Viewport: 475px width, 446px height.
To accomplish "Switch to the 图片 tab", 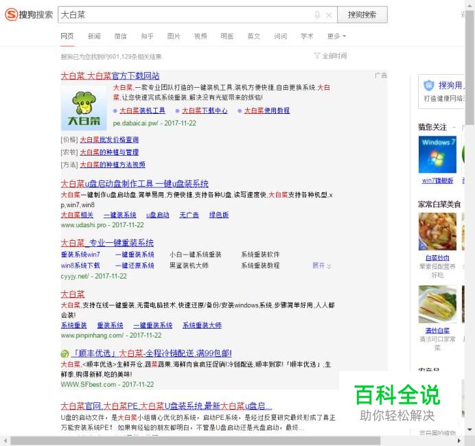I will (x=174, y=36).
